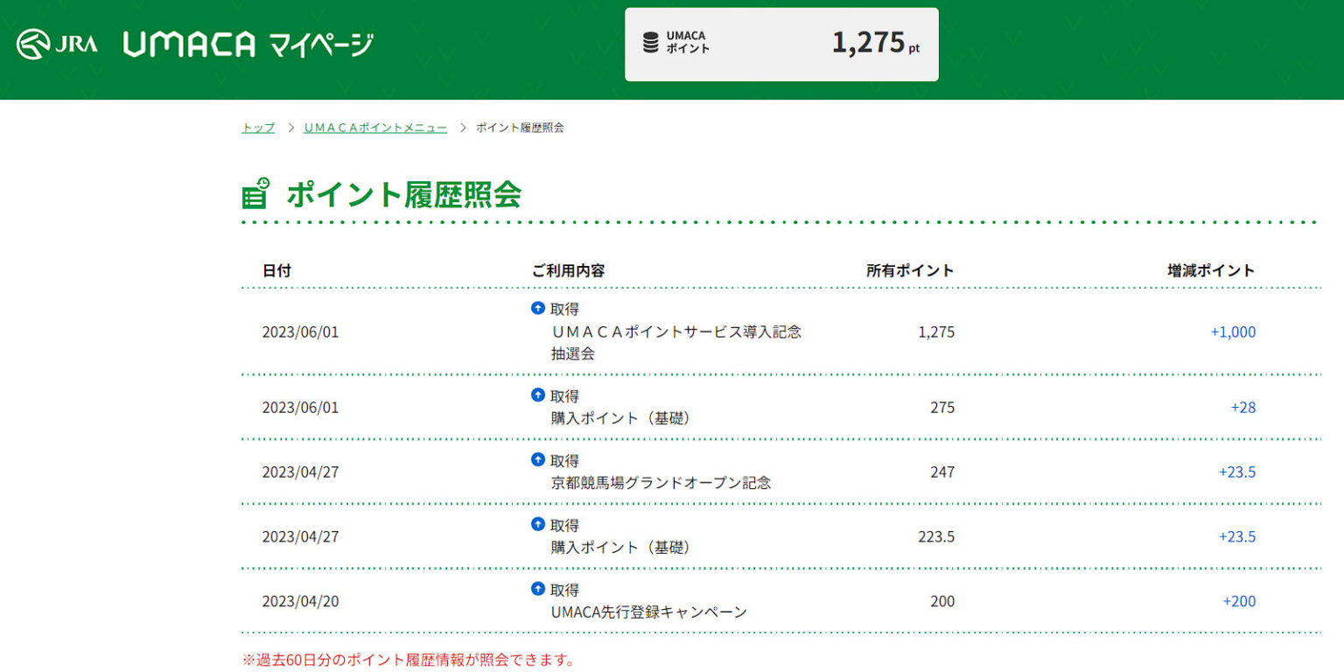Click the coin icon in the UMACA ポイント badge
Screen dimensions: 1344x672
point(649,41)
